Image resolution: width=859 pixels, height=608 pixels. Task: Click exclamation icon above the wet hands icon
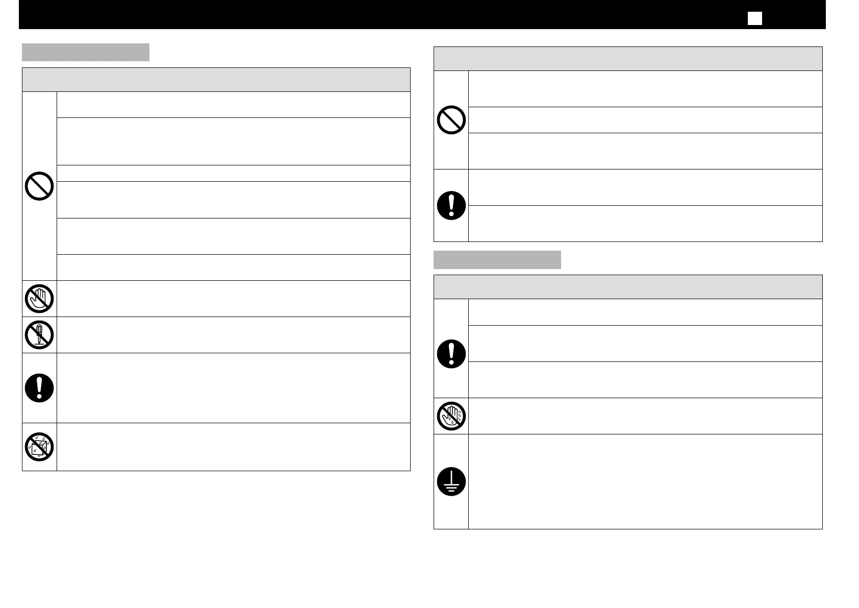tap(451, 354)
